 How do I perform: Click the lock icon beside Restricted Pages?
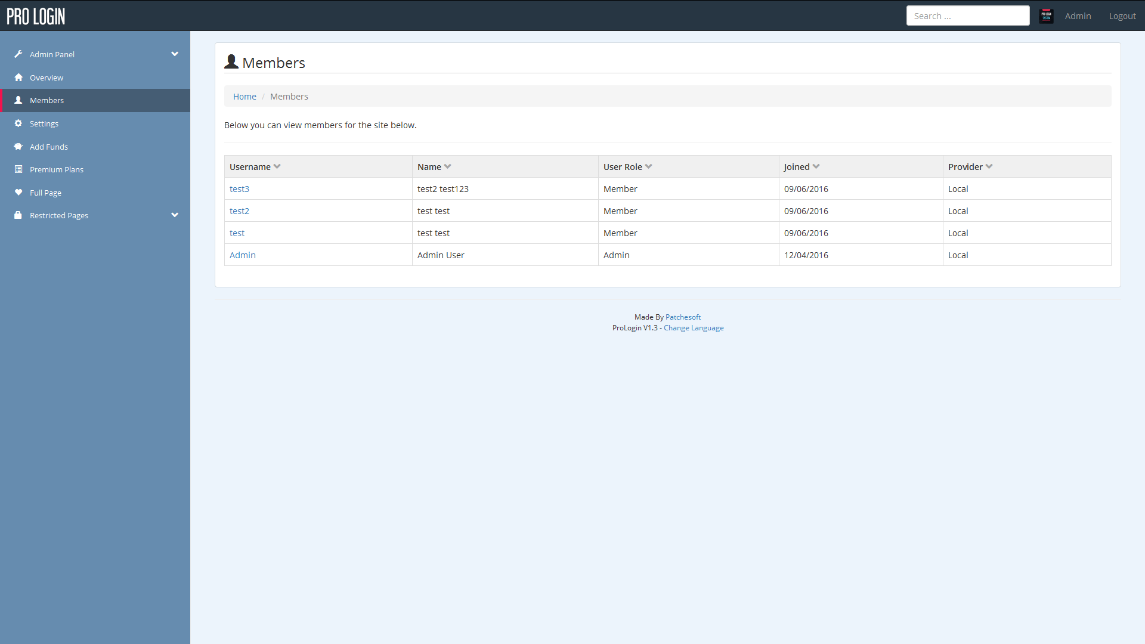[x=18, y=215]
